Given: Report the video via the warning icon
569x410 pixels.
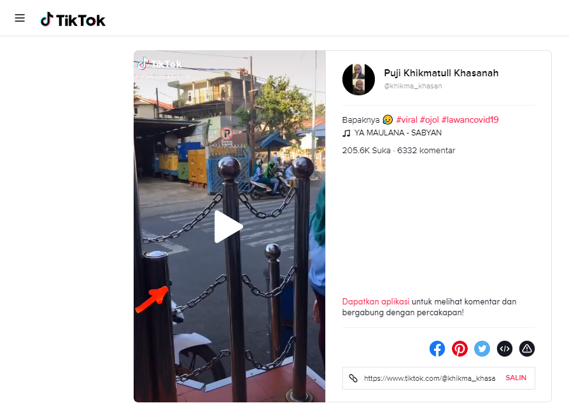Looking at the screenshot, I should click(x=526, y=348).
